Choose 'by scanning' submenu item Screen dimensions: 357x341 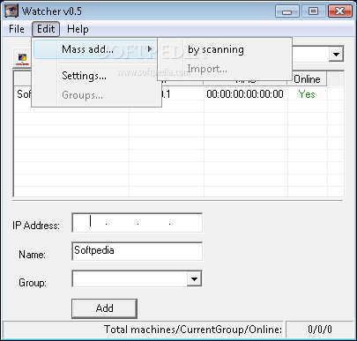point(225,49)
